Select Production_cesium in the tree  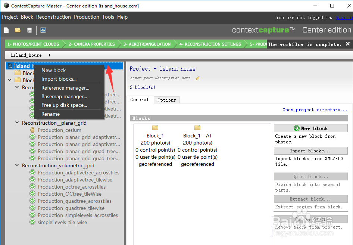[59, 130]
